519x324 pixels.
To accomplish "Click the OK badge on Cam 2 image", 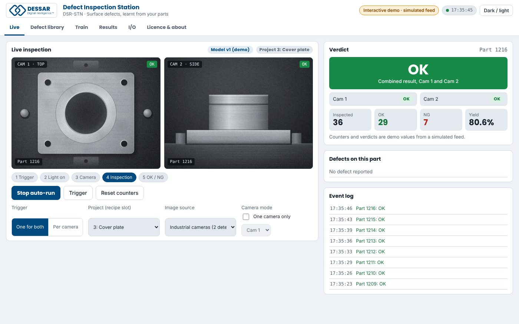I will tap(304, 64).
